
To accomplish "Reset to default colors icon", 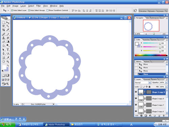I will coord(3,71).
